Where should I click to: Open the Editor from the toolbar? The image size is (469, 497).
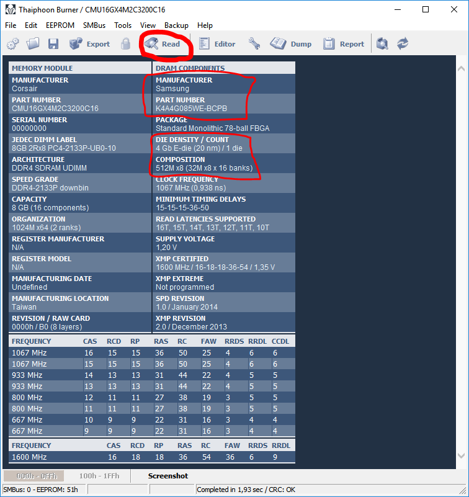click(217, 43)
